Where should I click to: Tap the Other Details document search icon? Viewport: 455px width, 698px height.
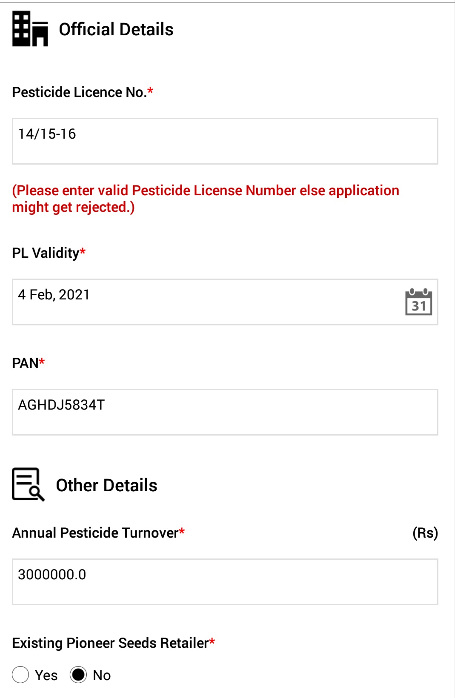[x=28, y=484]
